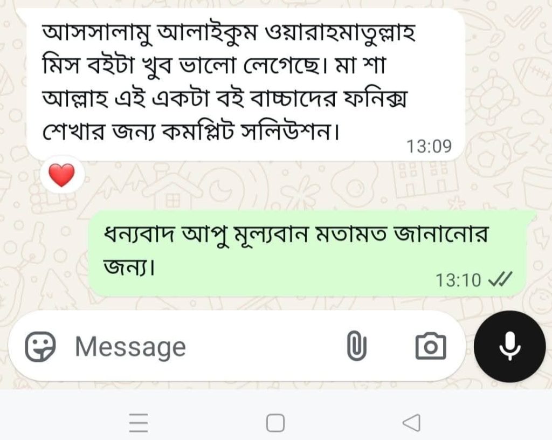Tap the microphone voice message button

click(x=510, y=346)
